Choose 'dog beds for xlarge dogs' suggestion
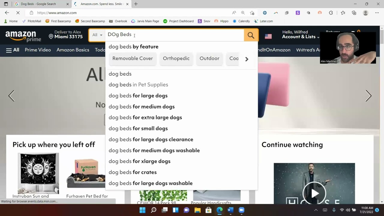Viewport: 384px width, 216px height. click(x=181, y=161)
